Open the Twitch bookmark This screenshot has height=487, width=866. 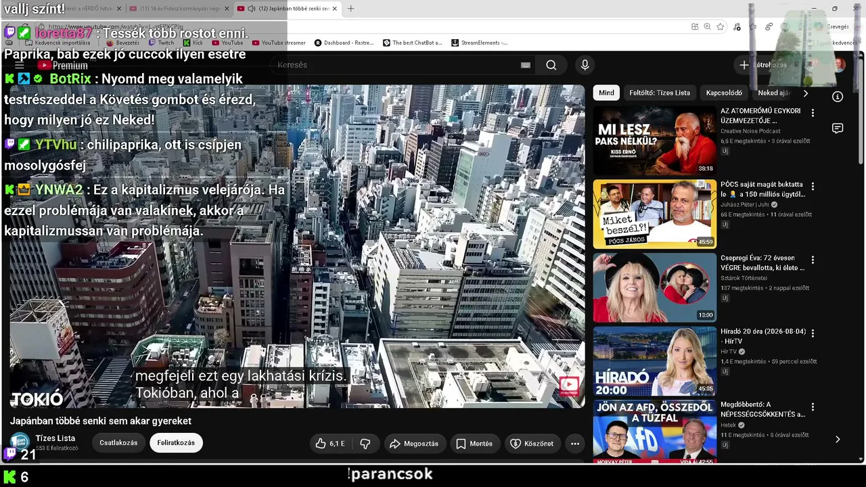click(x=161, y=43)
